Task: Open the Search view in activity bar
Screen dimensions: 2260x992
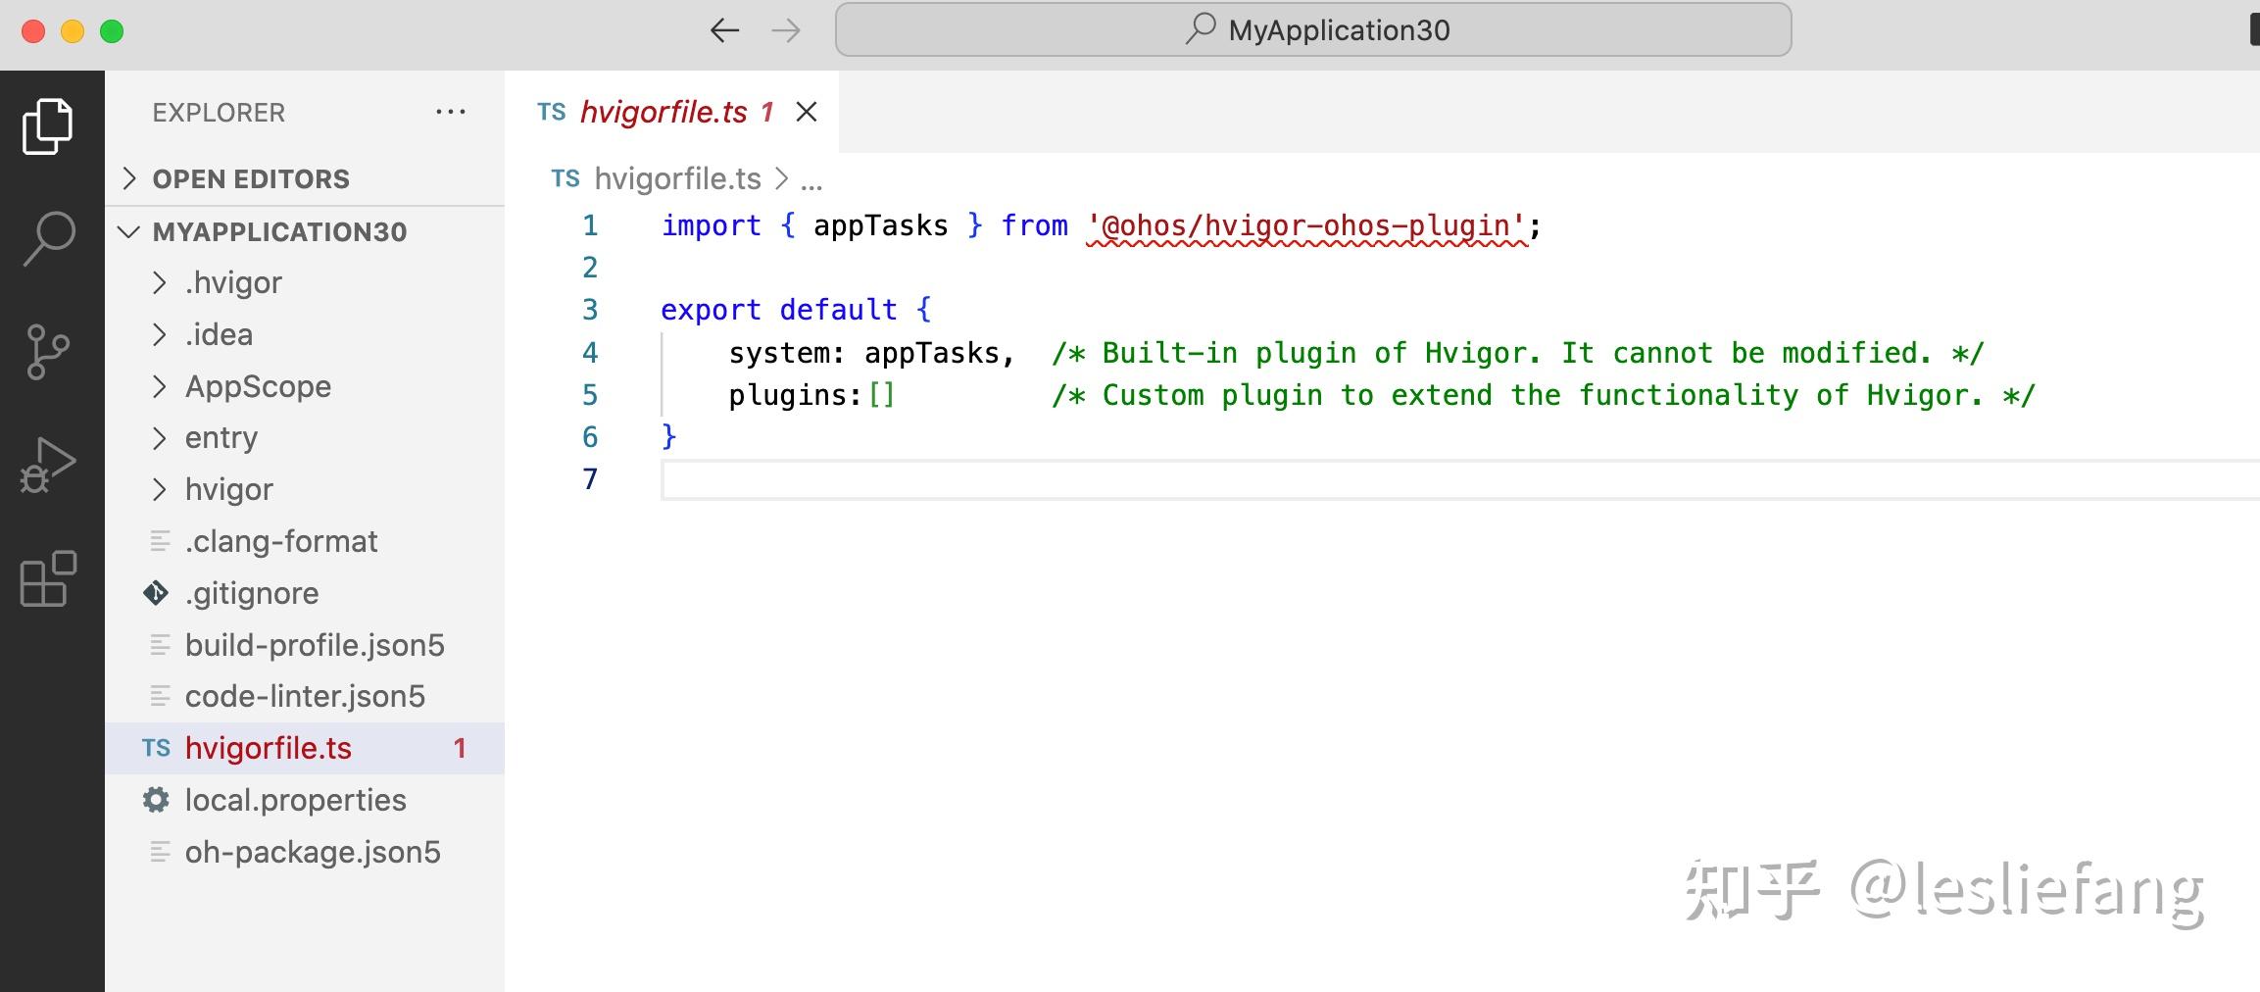Action: click(48, 239)
